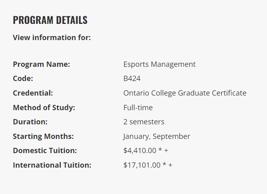Viewport: 267px width, 194px height.
Task: Click the Program Name label
Action: [x=41, y=64]
